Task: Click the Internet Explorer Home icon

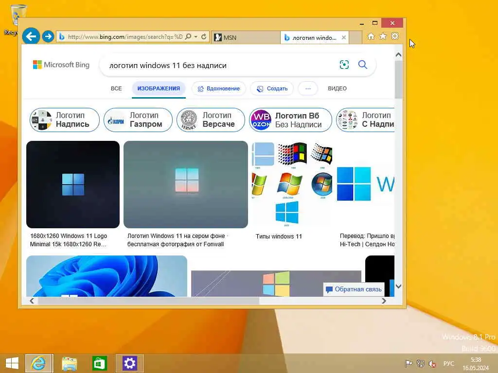Action: 371,36
